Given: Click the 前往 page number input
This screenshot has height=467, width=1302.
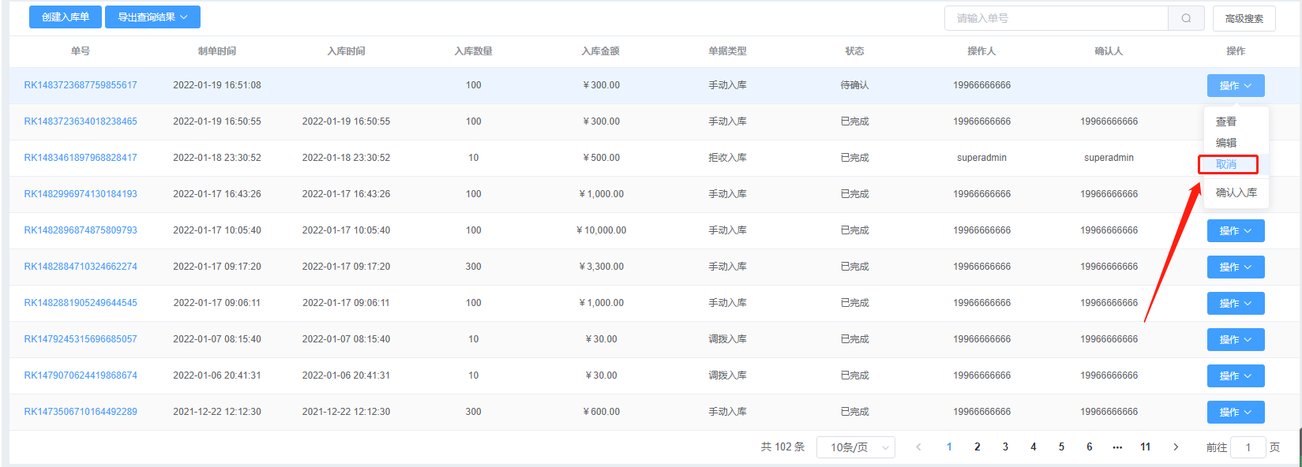Looking at the screenshot, I should click(1248, 447).
